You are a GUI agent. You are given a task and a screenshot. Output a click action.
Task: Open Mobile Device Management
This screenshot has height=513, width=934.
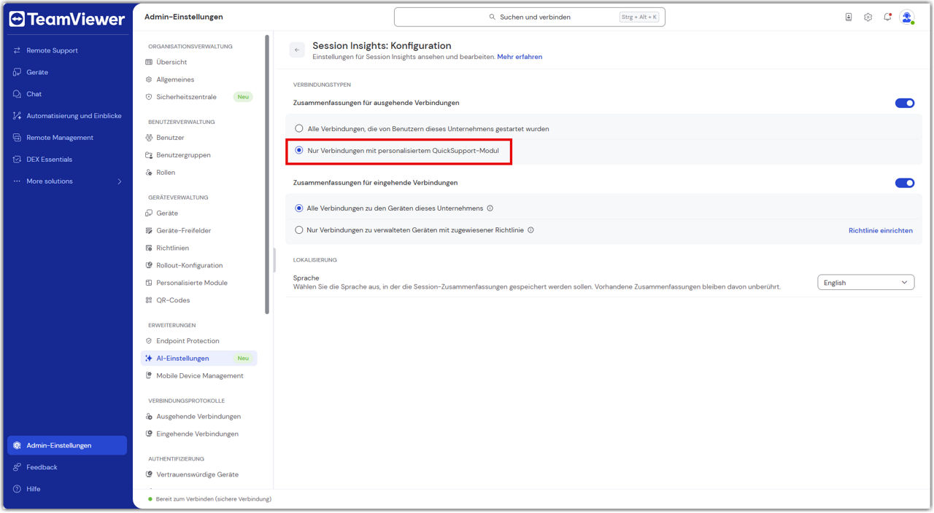[x=199, y=376]
